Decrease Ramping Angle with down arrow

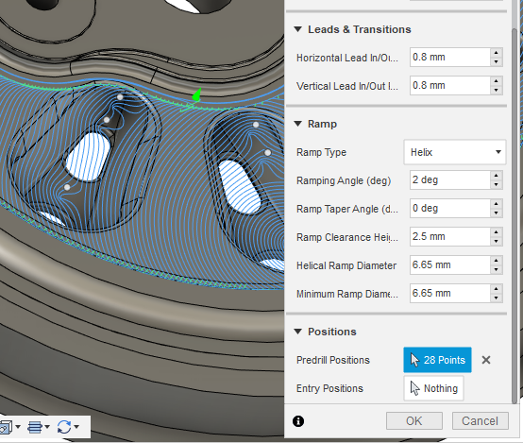coord(497,184)
